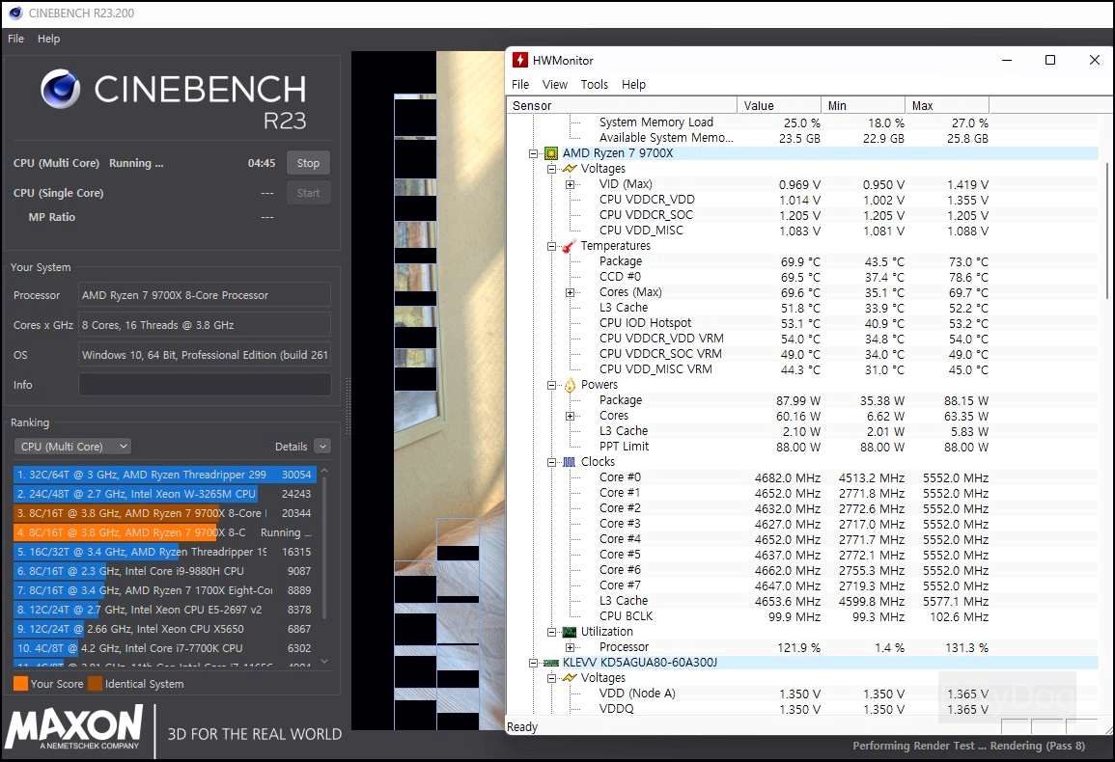Click the Cores x GHz field
1115x762 pixels.
[x=205, y=325]
